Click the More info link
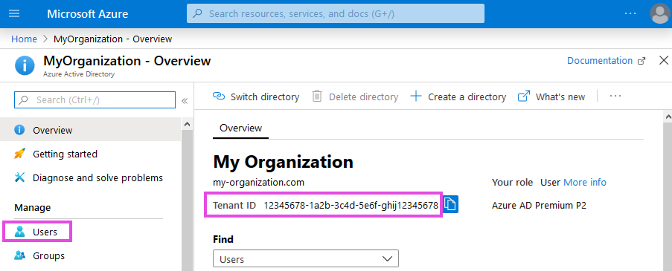Image resolution: width=672 pixels, height=271 pixels. pos(585,183)
